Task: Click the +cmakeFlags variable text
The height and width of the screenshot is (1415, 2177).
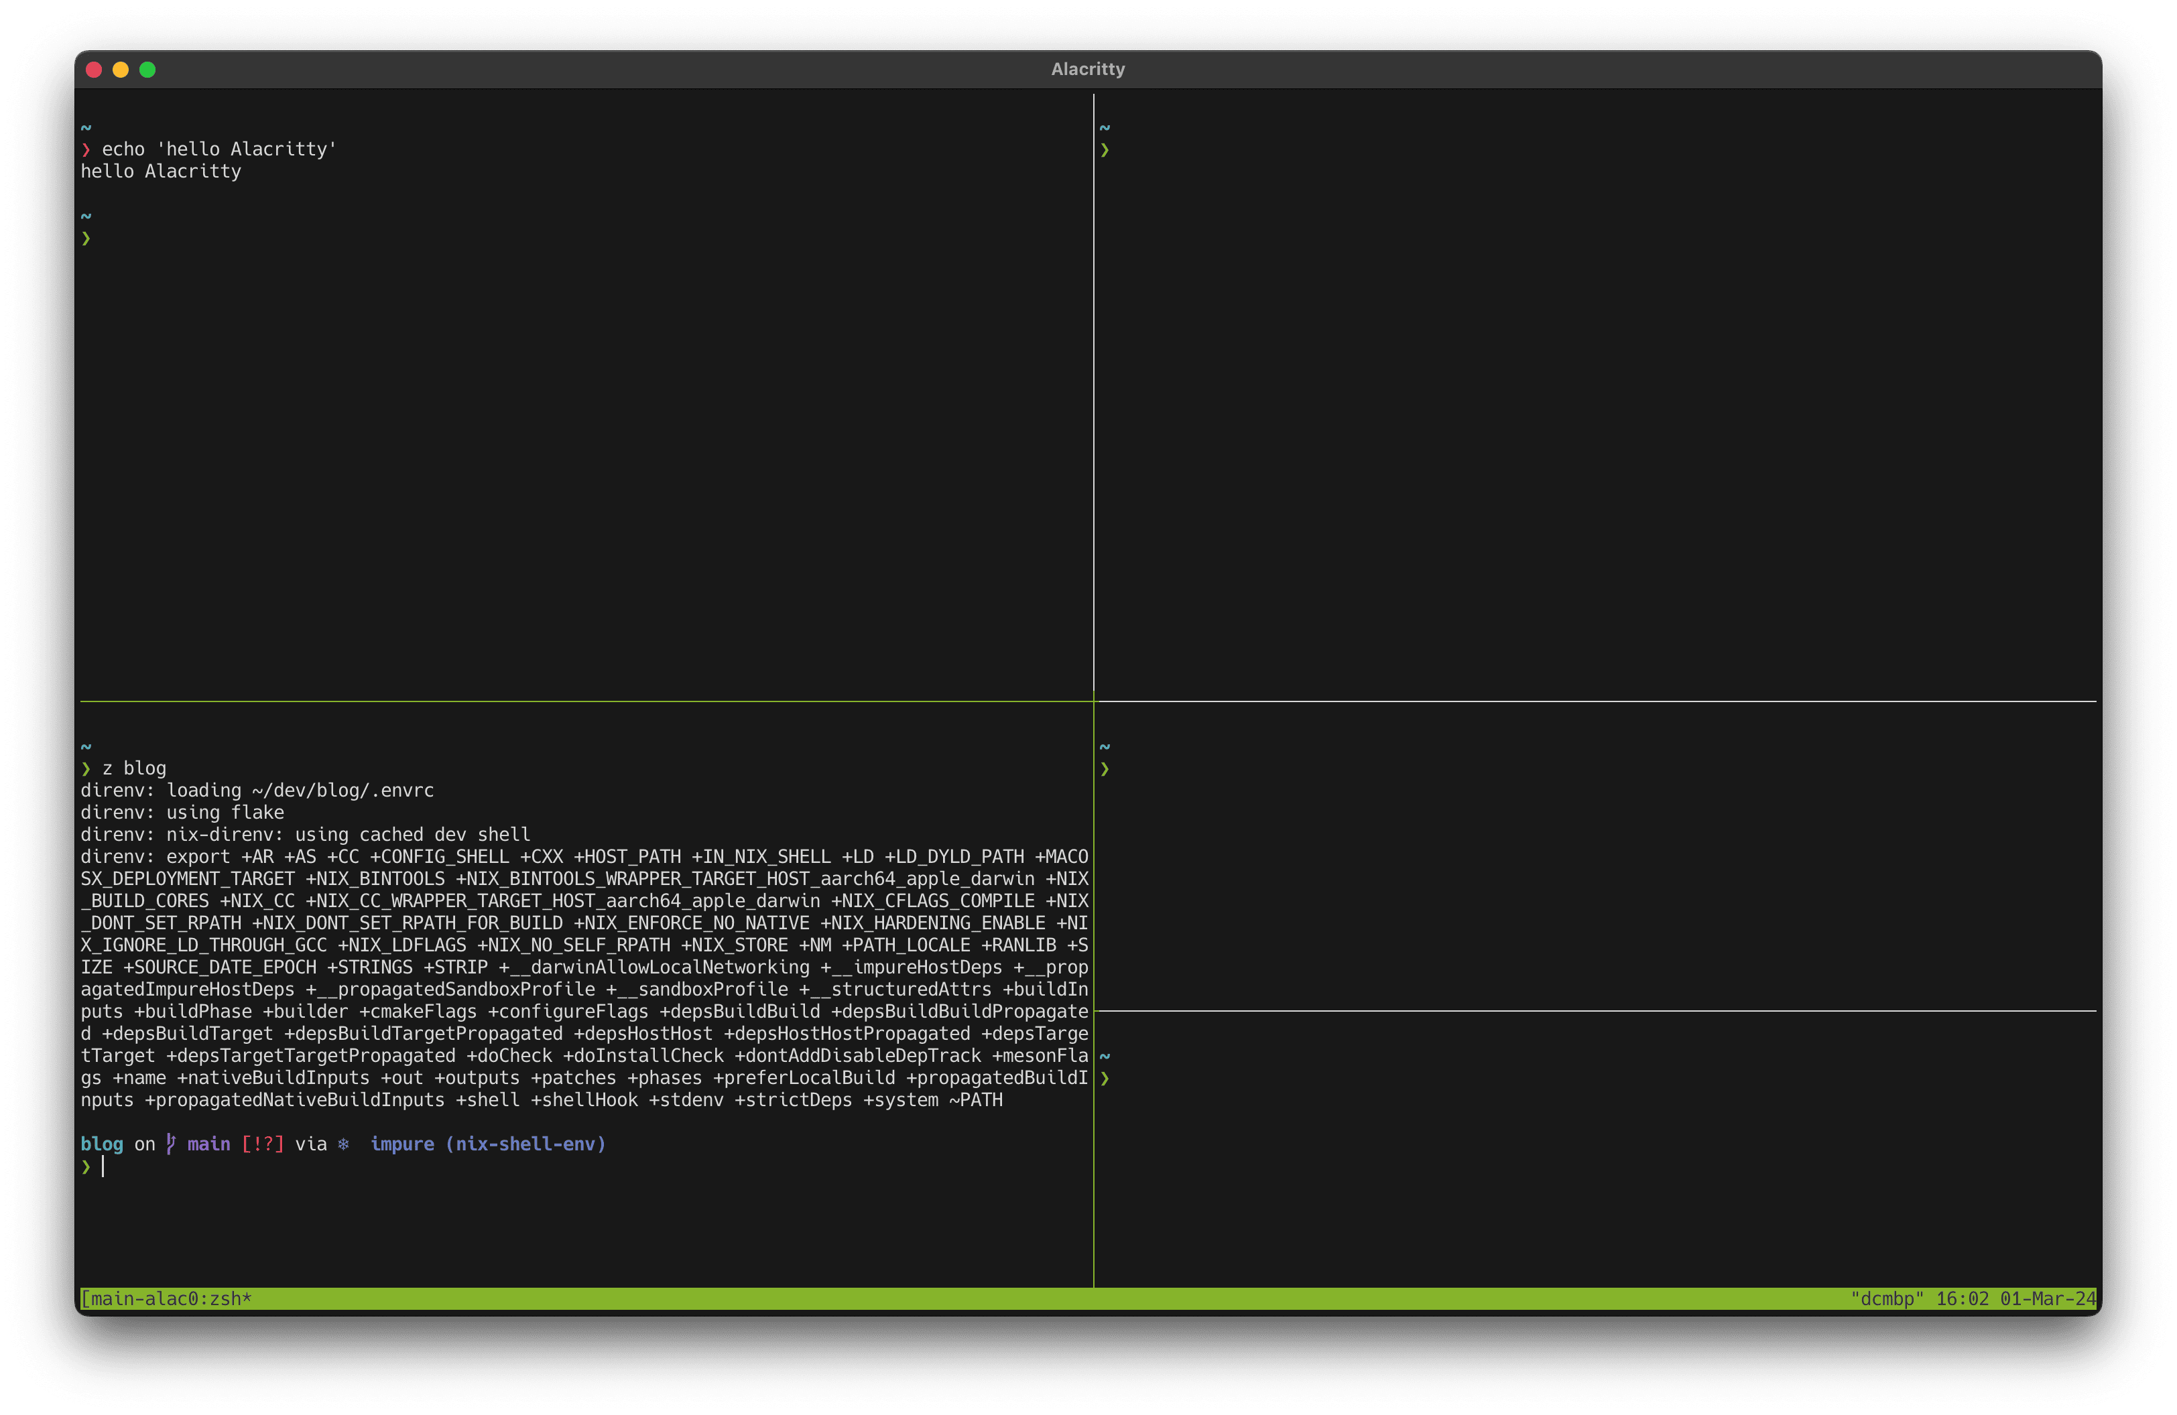Action: [418, 1011]
